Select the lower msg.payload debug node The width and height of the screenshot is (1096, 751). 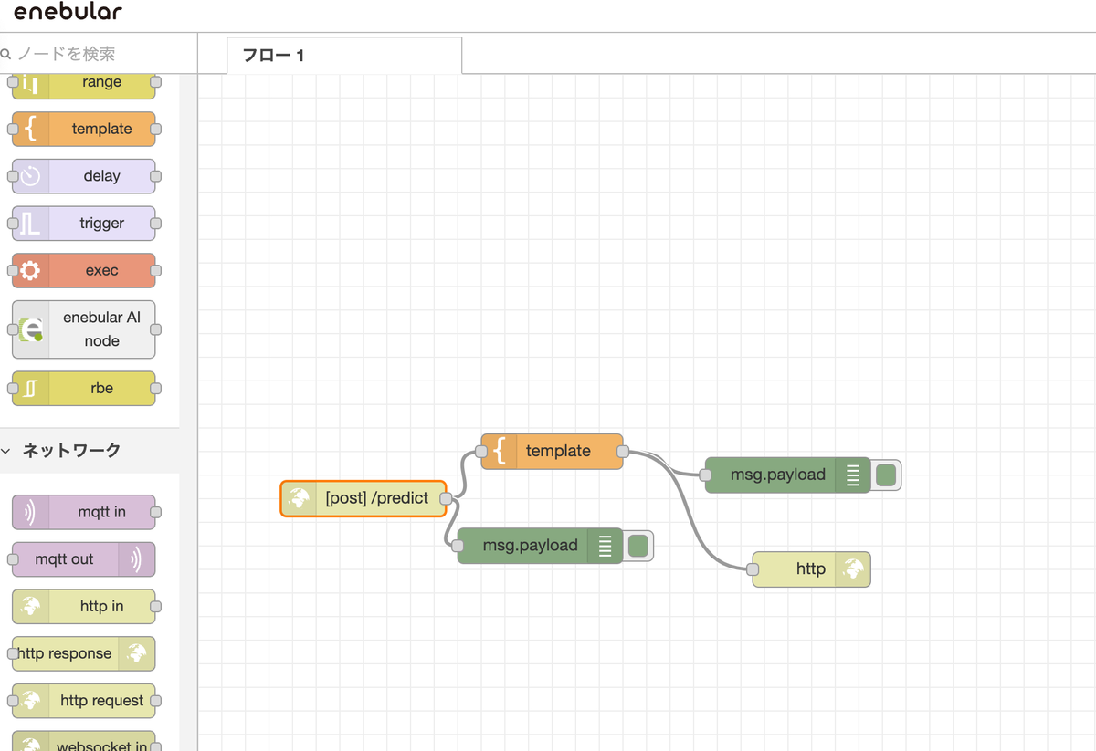tap(540, 546)
